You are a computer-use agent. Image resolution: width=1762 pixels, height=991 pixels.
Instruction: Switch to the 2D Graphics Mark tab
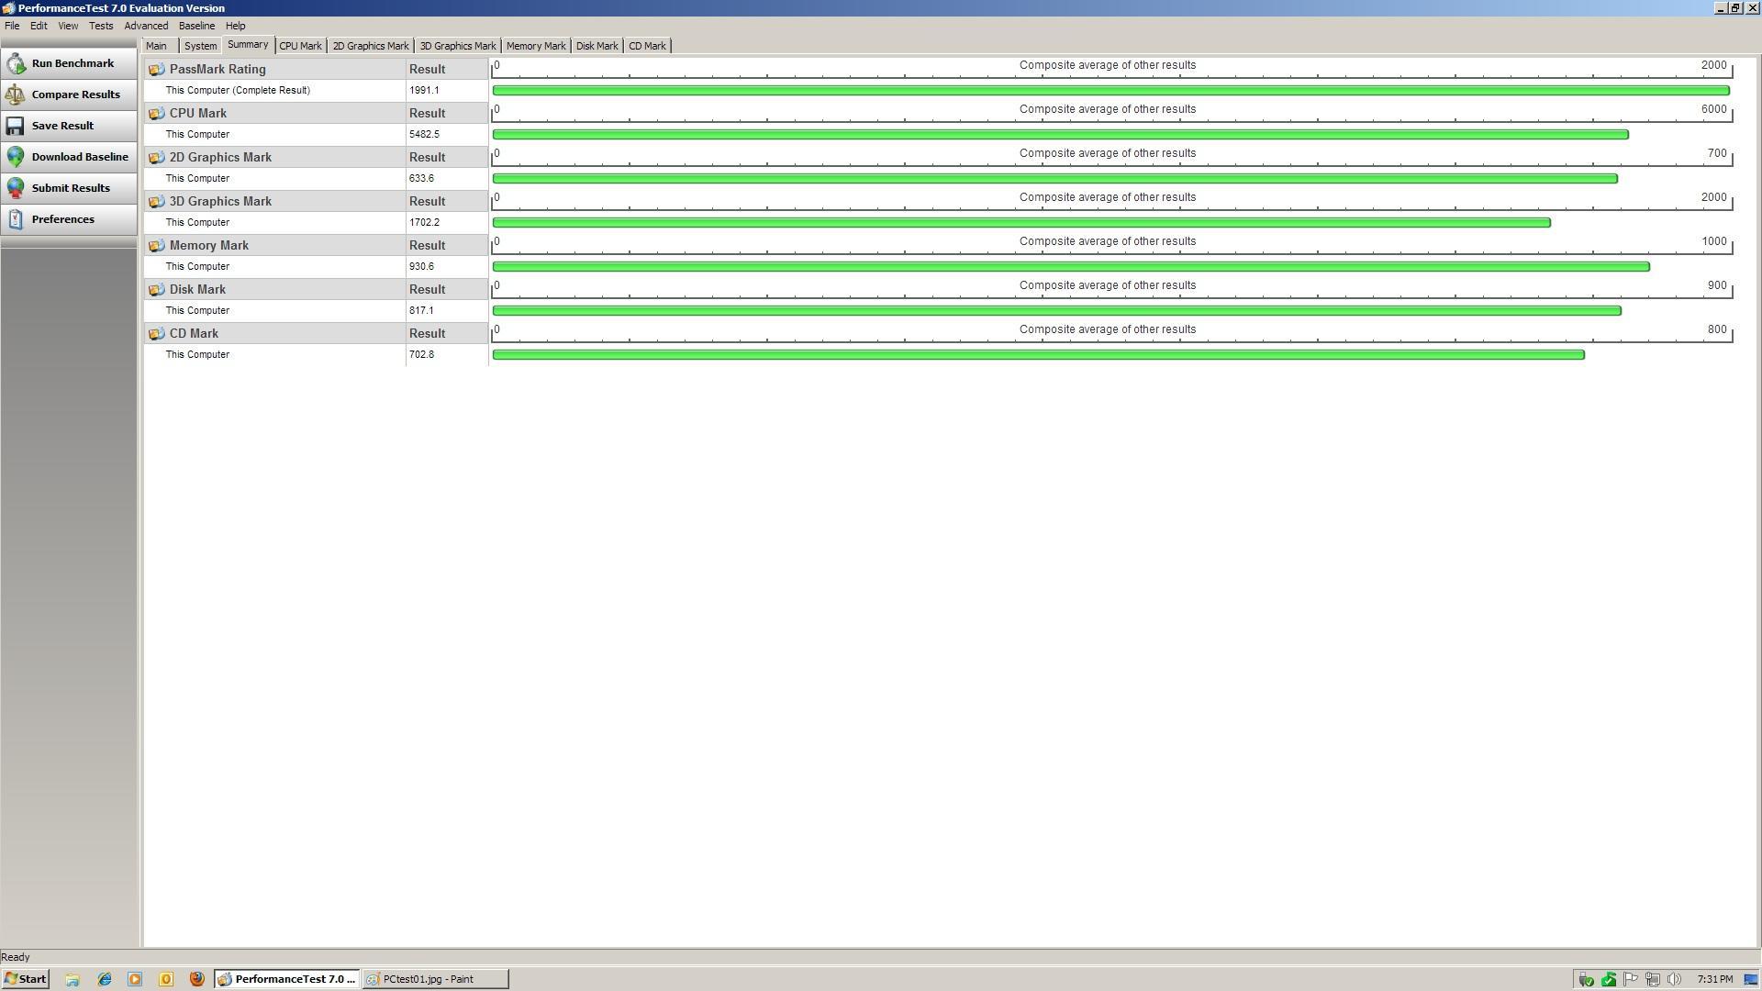coord(371,46)
